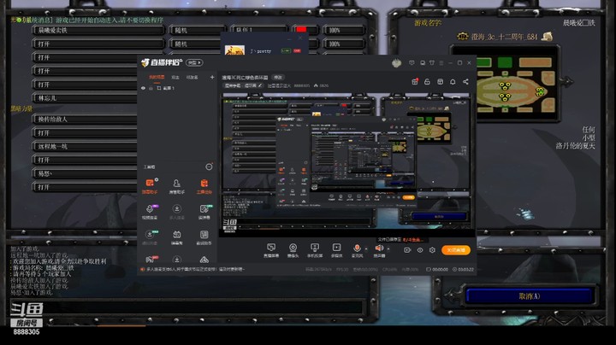Click the 修改 button beside room title

[278, 77]
